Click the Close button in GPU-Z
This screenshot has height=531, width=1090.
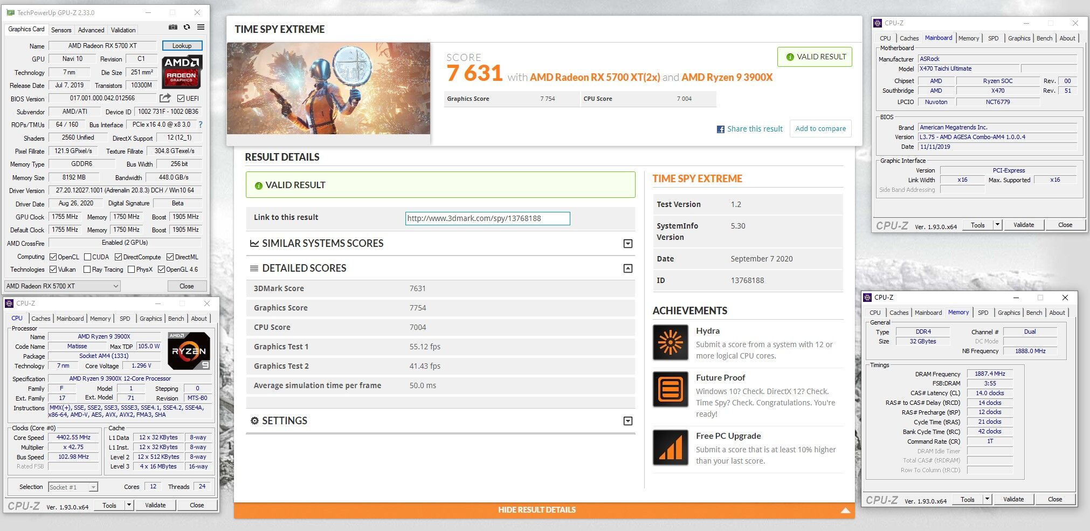pyautogui.click(x=187, y=286)
